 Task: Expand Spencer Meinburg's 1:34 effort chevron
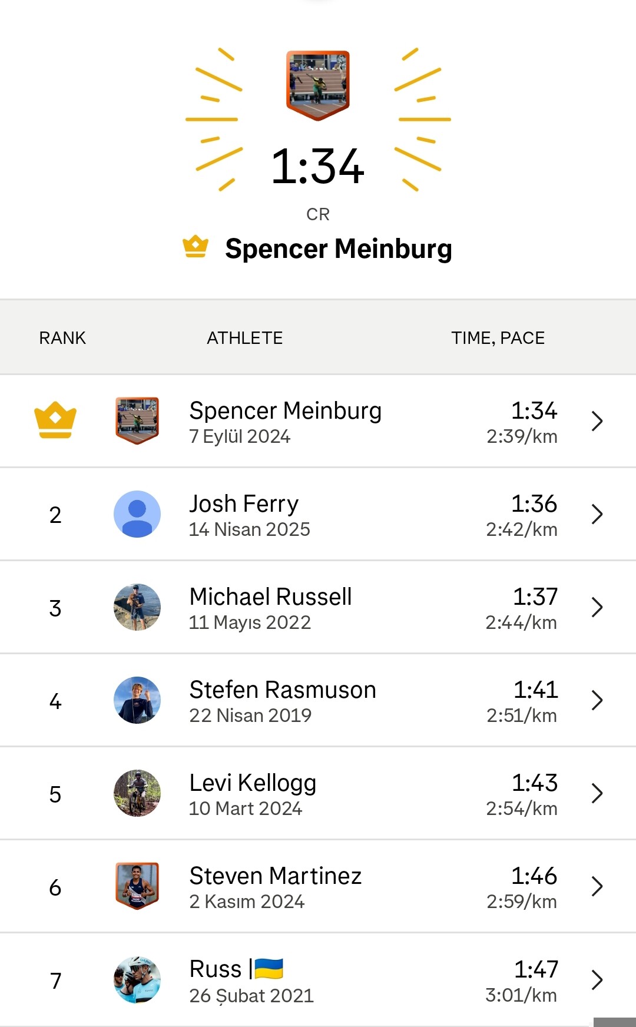point(597,421)
